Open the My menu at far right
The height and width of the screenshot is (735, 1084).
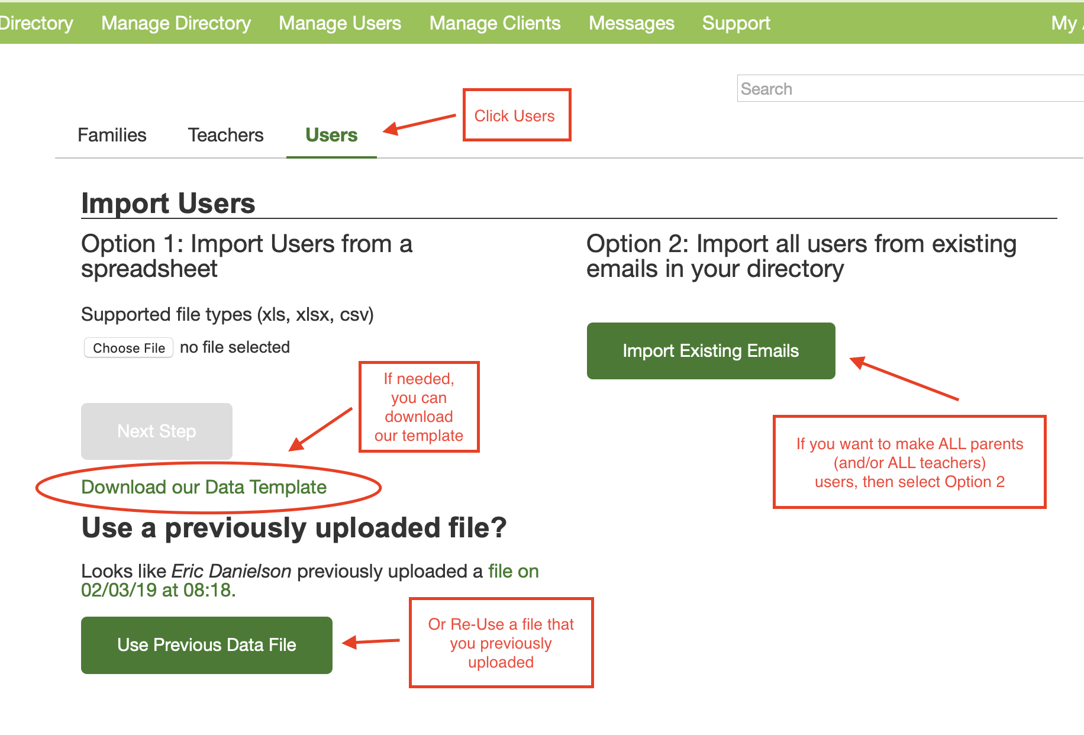[1065, 23]
